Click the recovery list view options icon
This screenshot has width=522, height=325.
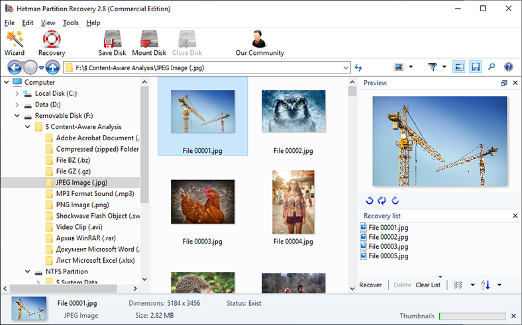coord(458,285)
